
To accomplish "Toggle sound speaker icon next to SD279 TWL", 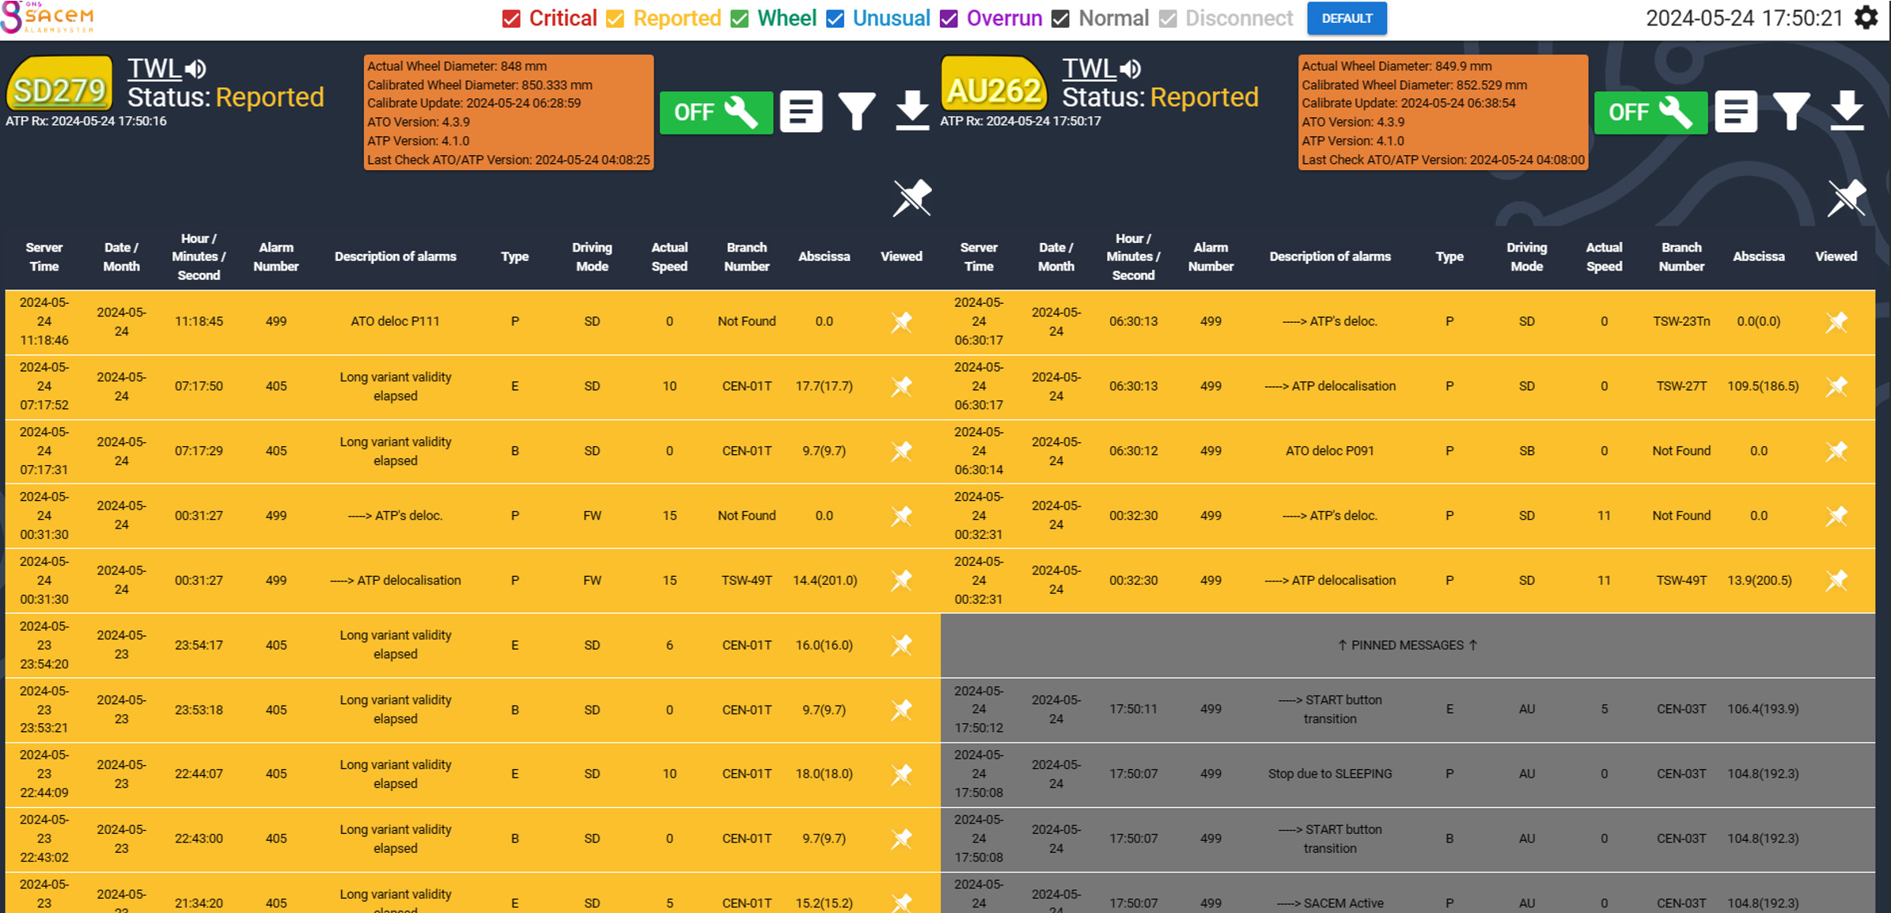I will [196, 70].
